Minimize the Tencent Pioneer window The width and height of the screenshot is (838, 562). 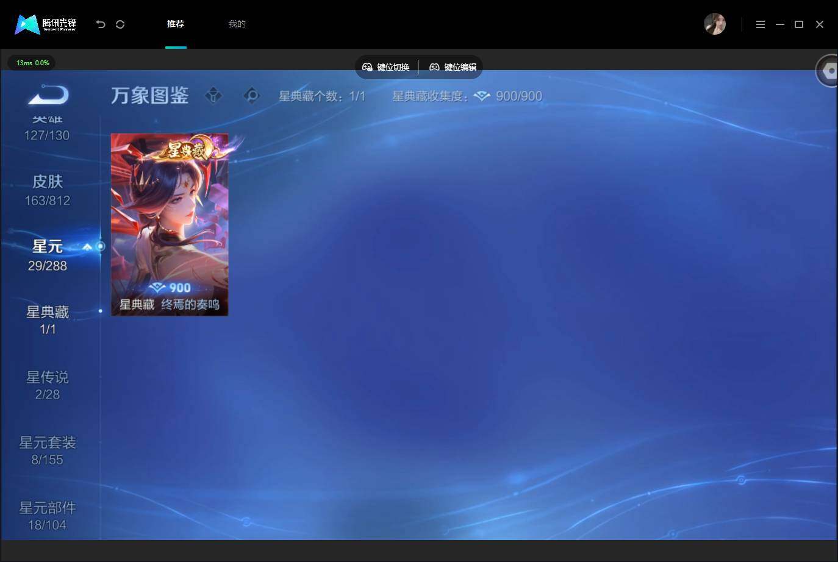(780, 24)
